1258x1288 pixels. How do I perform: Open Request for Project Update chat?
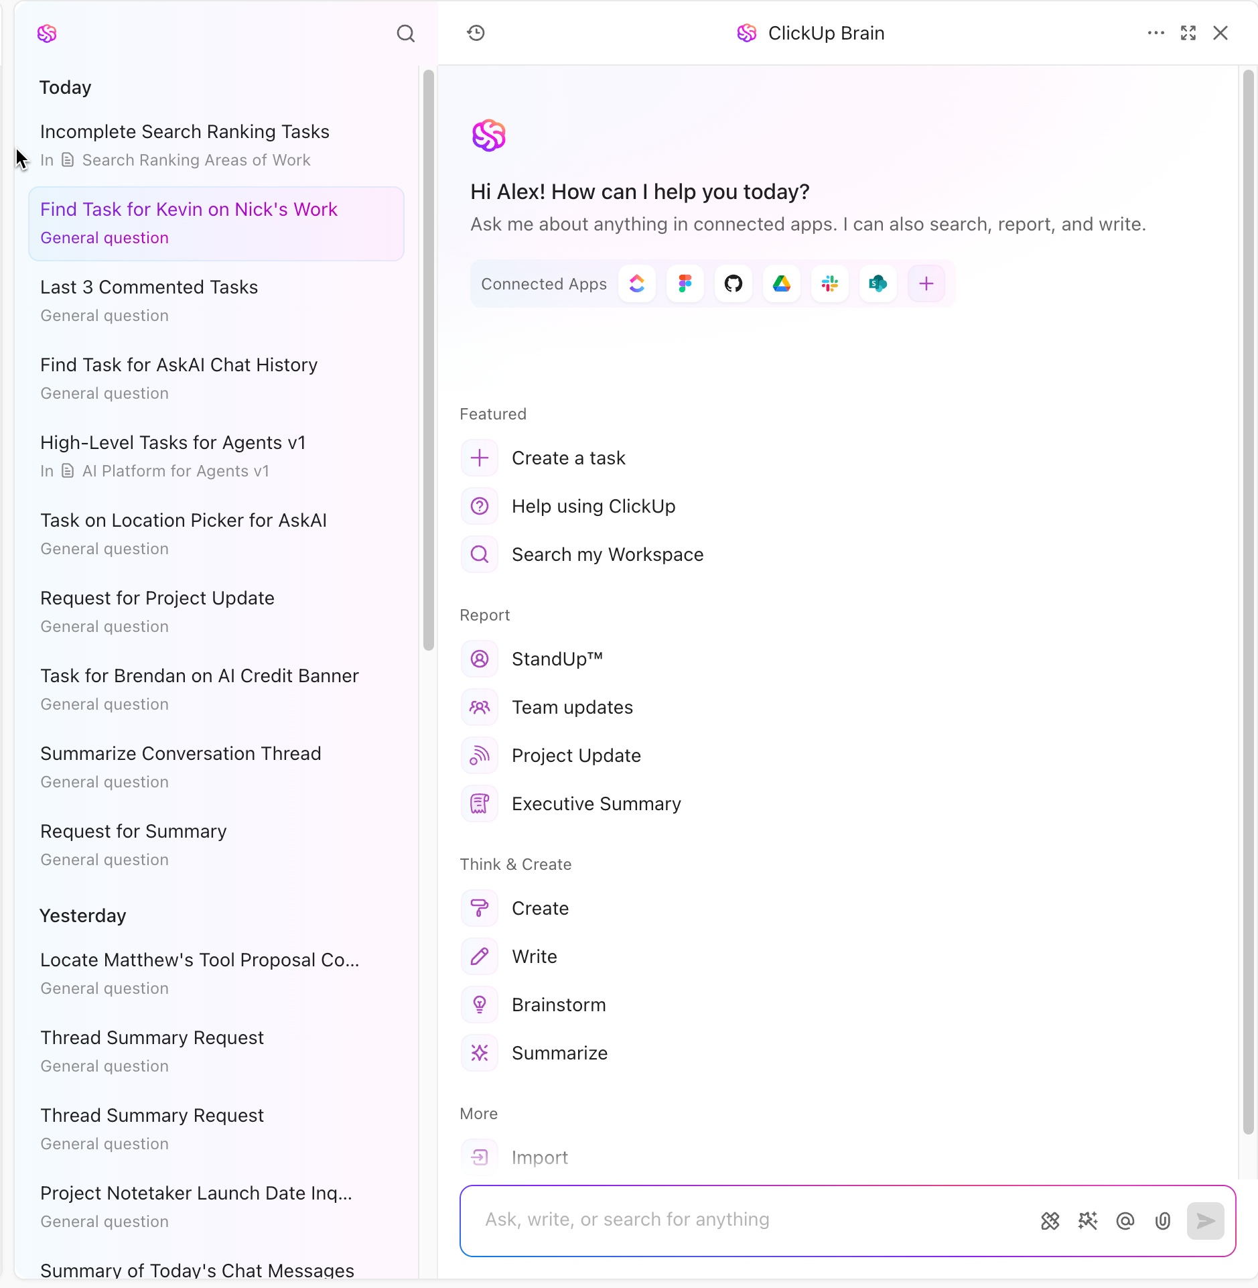point(216,612)
